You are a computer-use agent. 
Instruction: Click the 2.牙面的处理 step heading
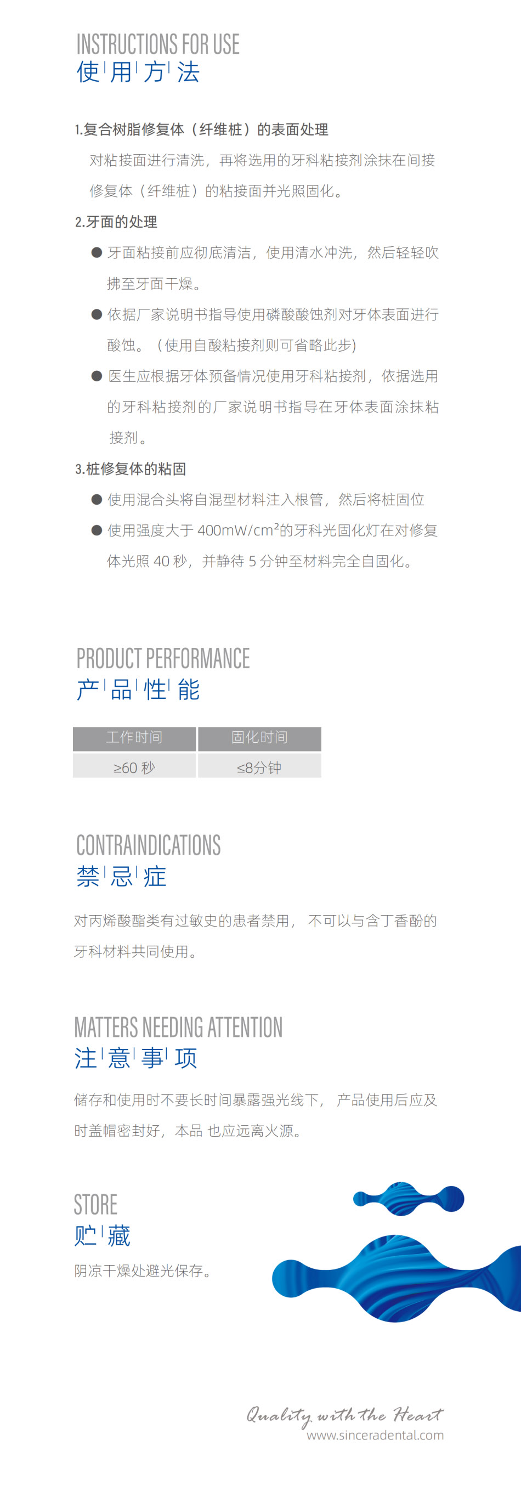(x=116, y=222)
